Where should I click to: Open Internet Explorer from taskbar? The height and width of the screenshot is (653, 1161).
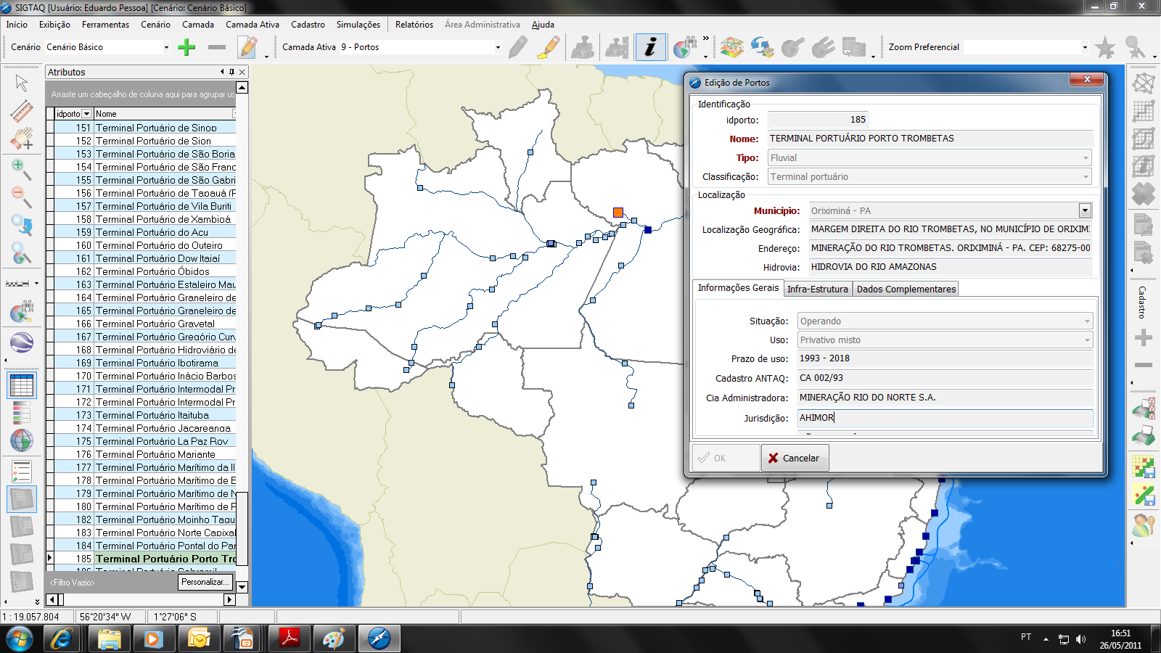tap(62, 639)
